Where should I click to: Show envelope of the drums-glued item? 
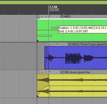58,72
